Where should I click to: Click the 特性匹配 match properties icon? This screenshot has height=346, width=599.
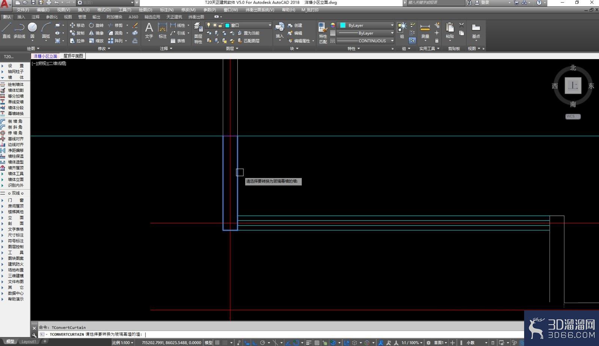coord(323,33)
